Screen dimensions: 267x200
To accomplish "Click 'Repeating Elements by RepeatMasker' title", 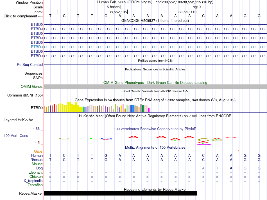I will point(155,189).
